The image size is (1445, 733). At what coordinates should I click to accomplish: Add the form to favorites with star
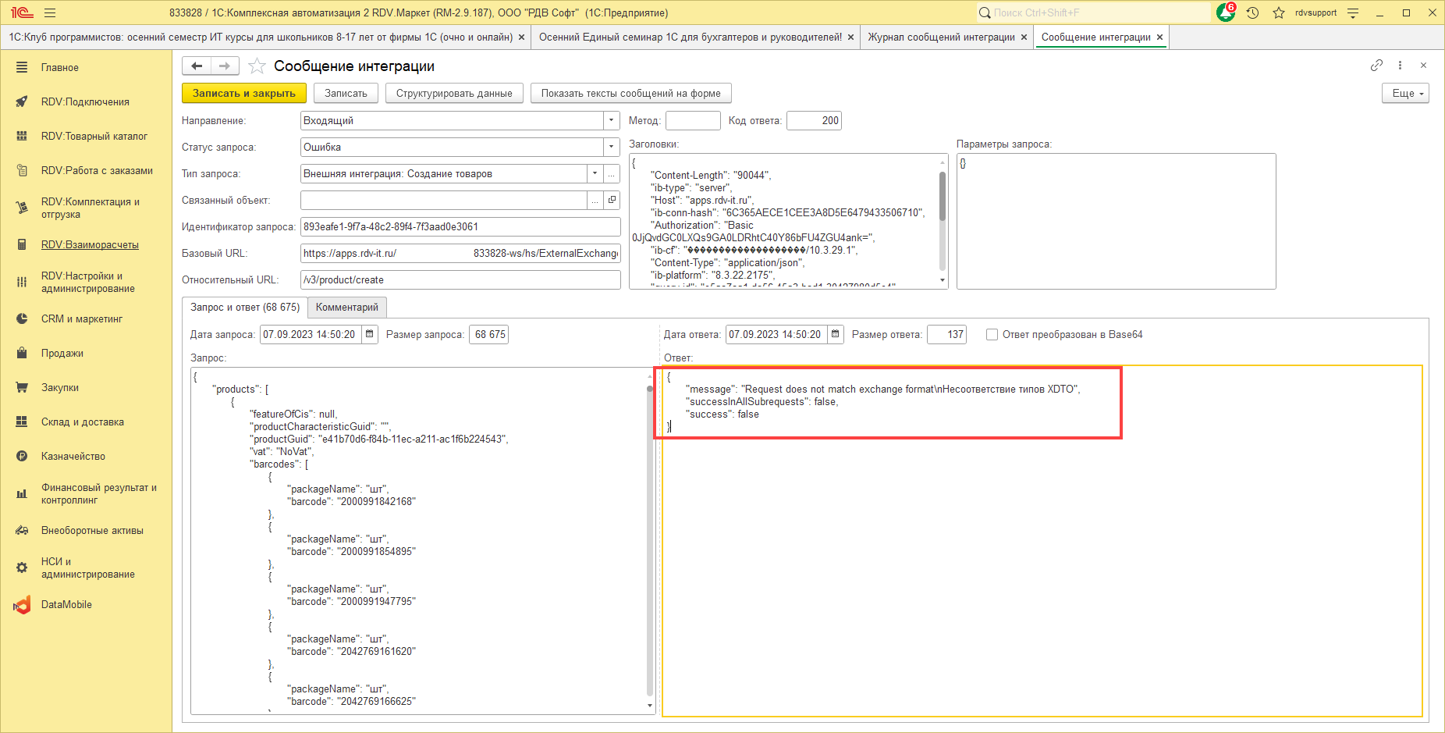pos(257,66)
